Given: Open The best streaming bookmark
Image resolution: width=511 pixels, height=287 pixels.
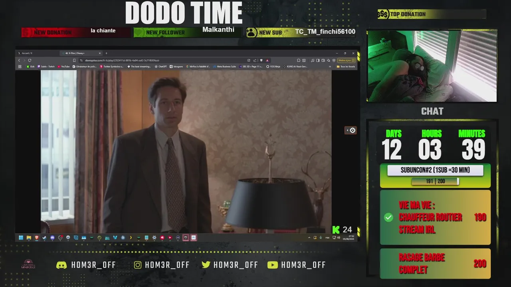Looking at the screenshot, I should pyautogui.click(x=139, y=67).
